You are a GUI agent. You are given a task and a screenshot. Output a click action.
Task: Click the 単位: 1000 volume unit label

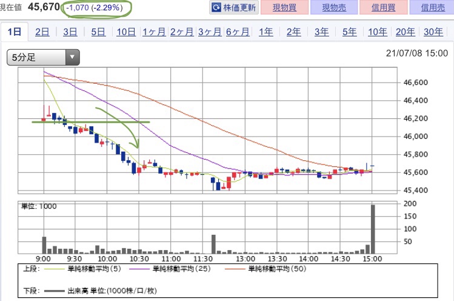point(39,206)
